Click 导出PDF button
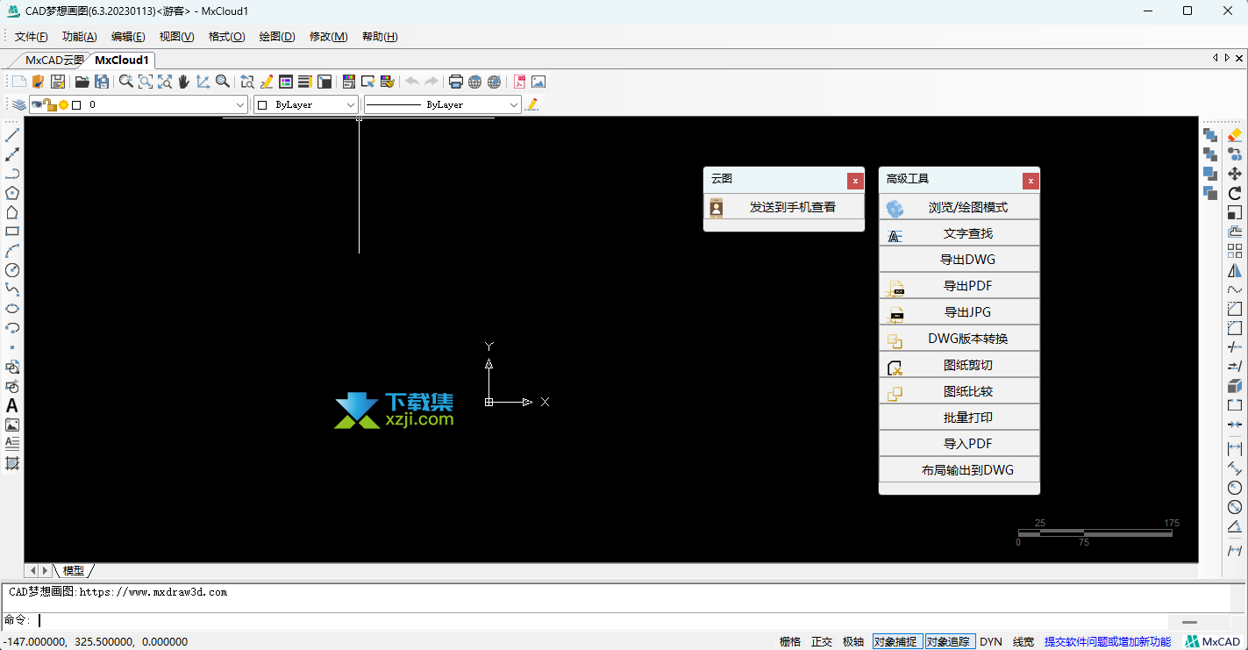Viewport: 1248px width, 650px height. 959,286
